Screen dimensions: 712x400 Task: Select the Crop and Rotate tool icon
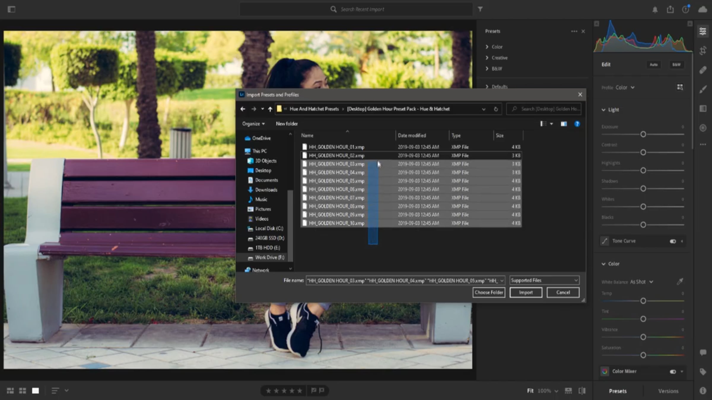tap(703, 51)
